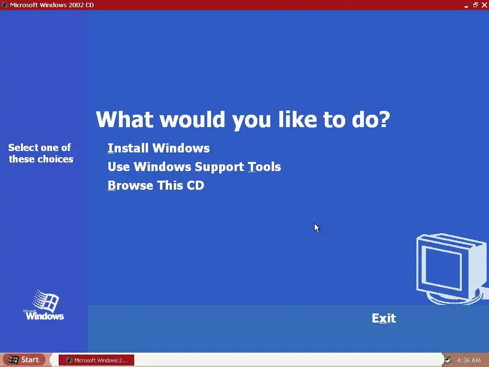Click the Windows flag icon on Start
The height and width of the screenshot is (367, 489).
point(12,359)
